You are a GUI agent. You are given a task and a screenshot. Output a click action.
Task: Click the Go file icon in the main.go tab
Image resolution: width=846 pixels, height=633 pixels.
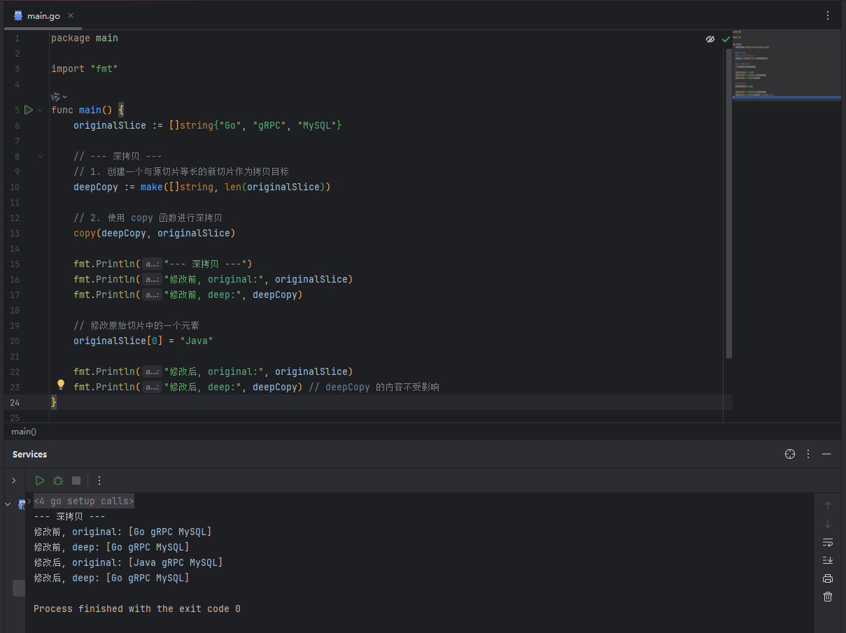18,15
